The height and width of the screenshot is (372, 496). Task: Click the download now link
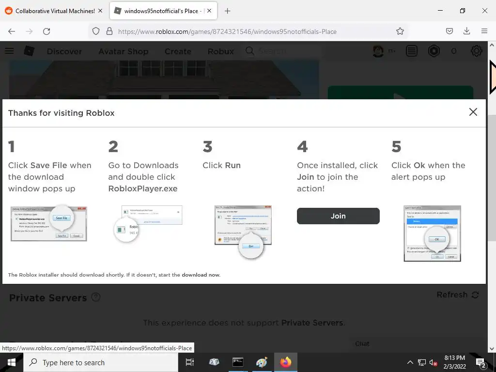201,275
